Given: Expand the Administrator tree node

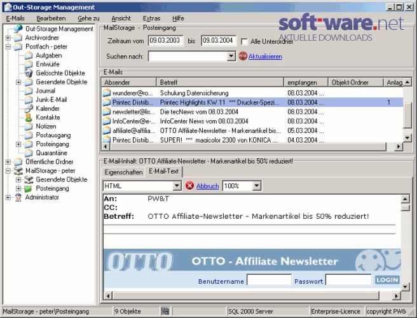Looking at the screenshot, I should (x=8, y=197).
